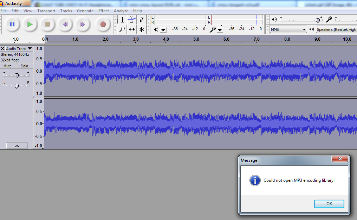Click the upper channel waveform
Image resolution: width=357 pixels, height=220 pixels.
(x=200, y=71)
